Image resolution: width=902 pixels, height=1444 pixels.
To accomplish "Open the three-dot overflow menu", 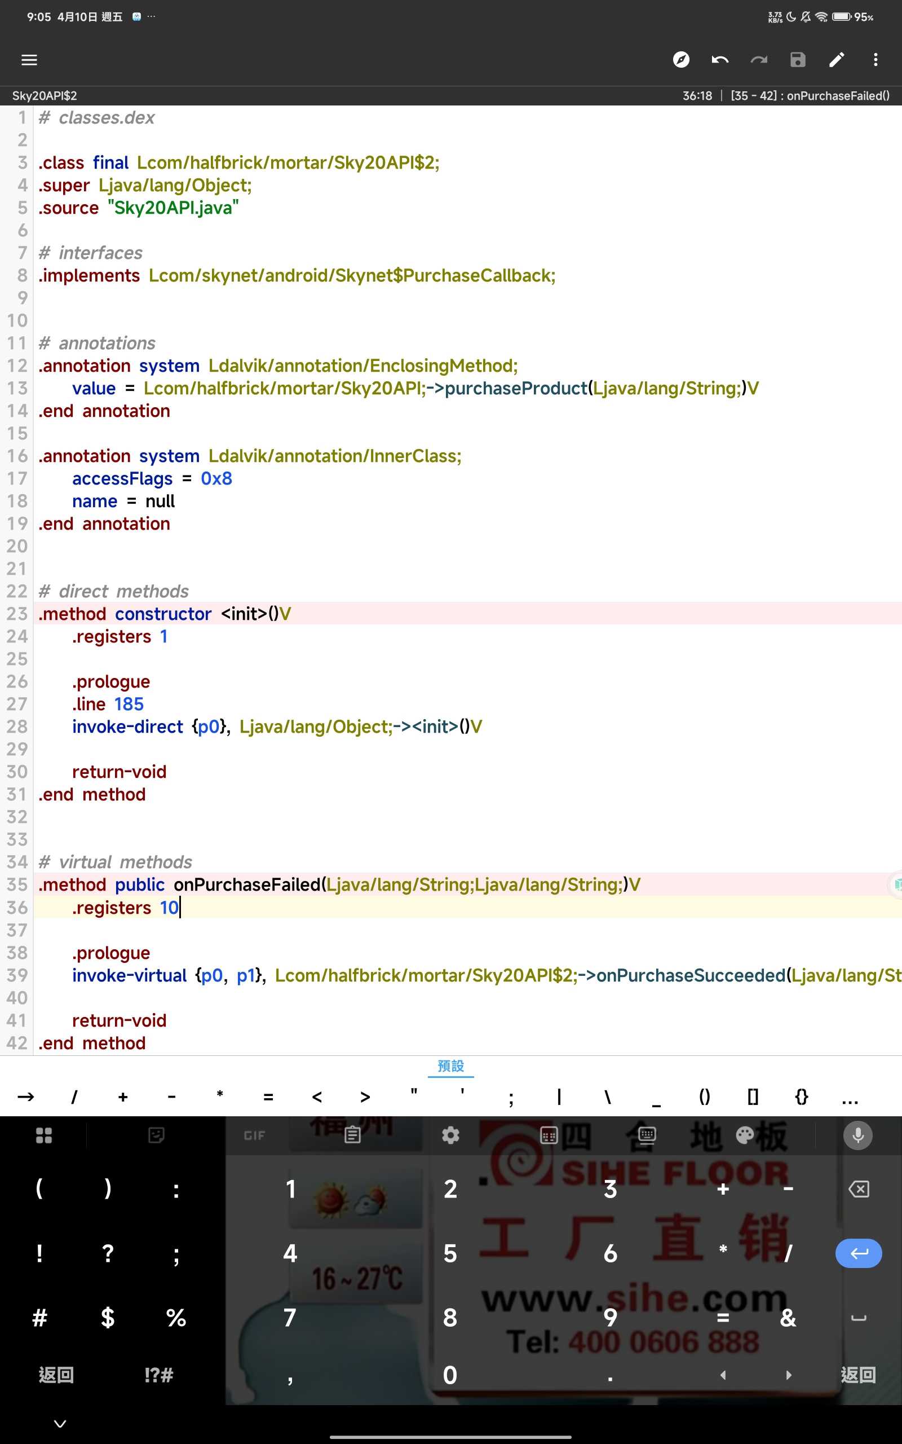I will (x=875, y=60).
